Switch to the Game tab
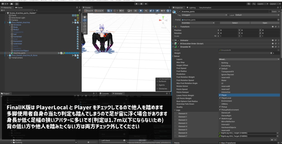The height and width of the screenshot is (144, 282). (19, 7)
